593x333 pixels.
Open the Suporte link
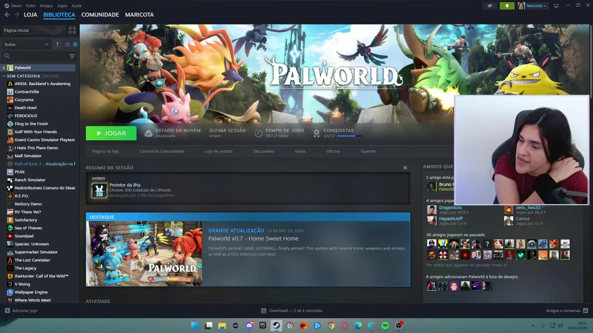(x=368, y=151)
